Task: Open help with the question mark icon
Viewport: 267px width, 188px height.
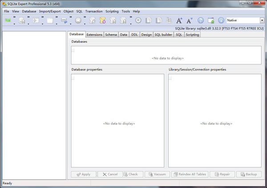Action: [x=201, y=20]
